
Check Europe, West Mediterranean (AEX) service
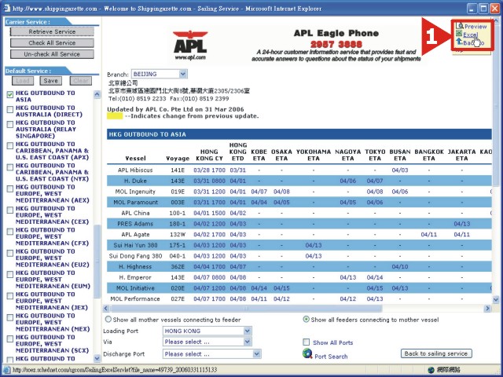[x=10, y=188]
